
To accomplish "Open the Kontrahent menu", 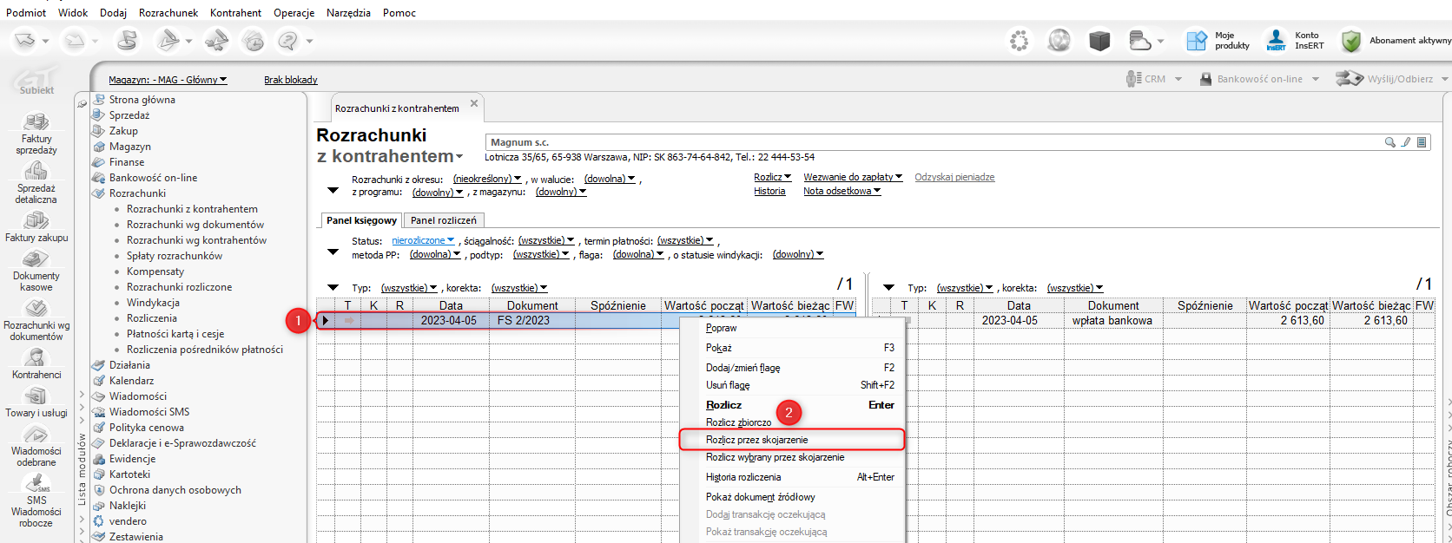I will [x=235, y=13].
